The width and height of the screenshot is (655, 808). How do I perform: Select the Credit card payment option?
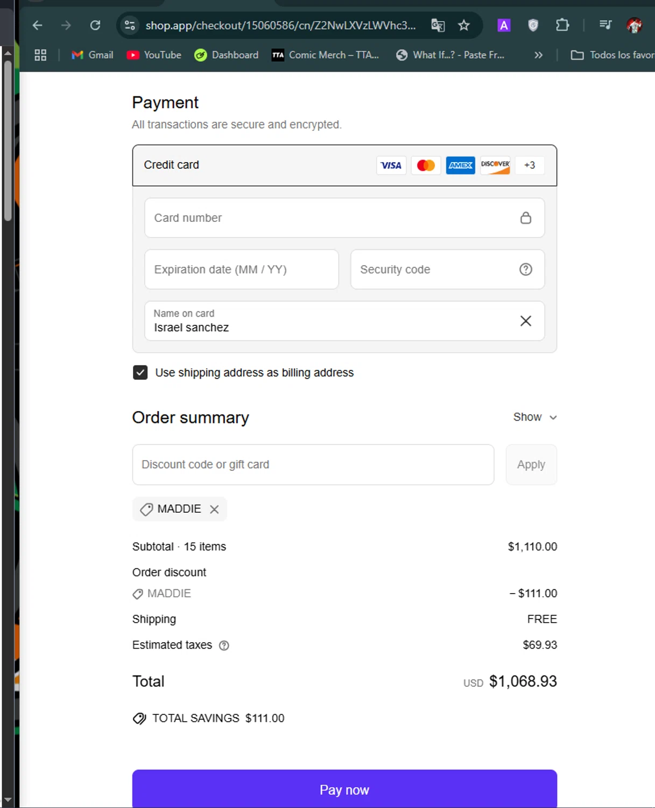pyautogui.click(x=344, y=165)
